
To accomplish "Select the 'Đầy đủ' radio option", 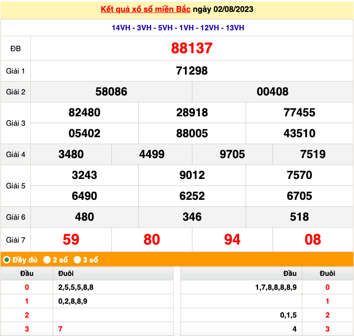I will 7,259.
